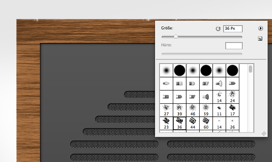The height and width of the screenshot is (162, 272).
Task: Select the scattered spatter brush preset labeled 14
Action: tap(219, 97)
